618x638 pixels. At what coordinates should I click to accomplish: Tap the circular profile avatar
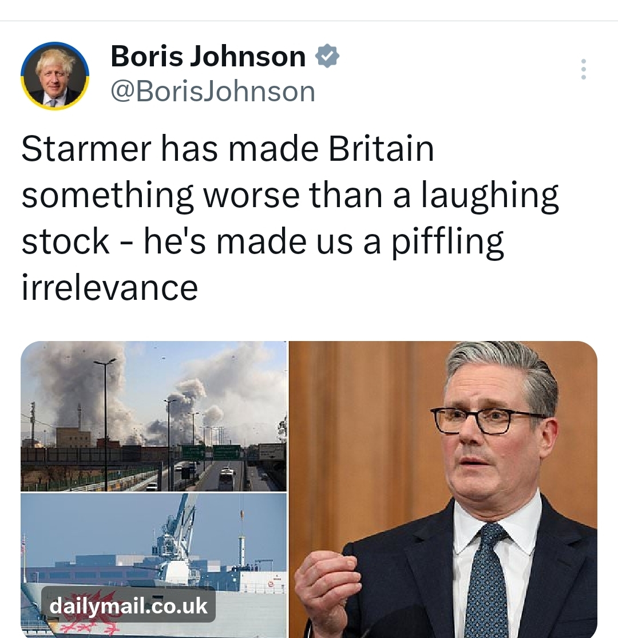[x=55, y=76]
